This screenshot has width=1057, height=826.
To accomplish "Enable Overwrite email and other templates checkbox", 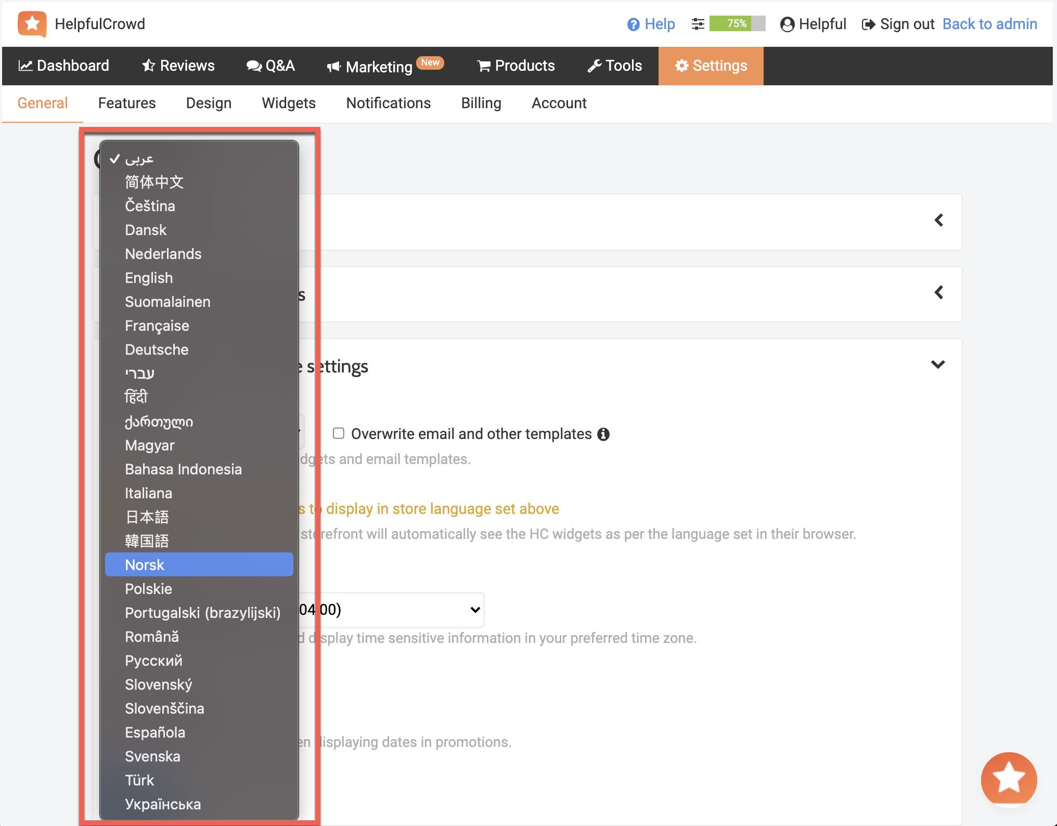I will point(338,433).
